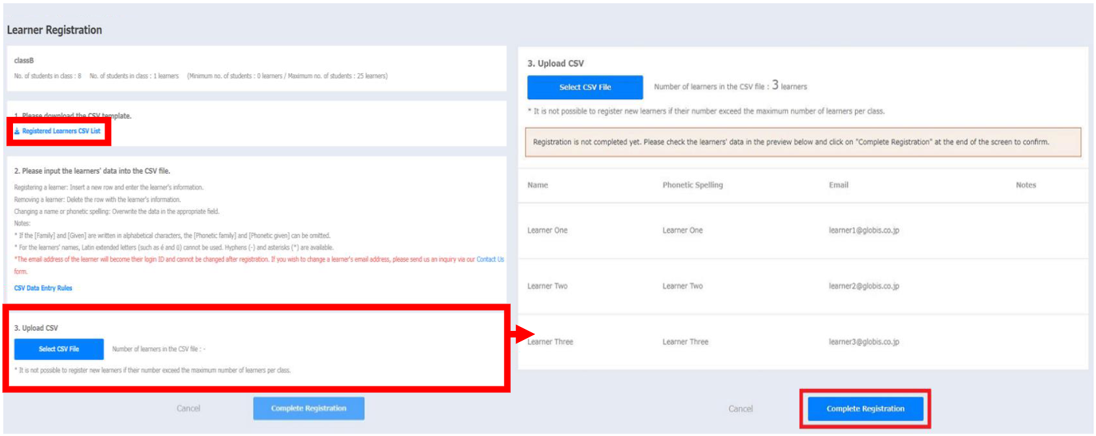Click the Learner Registration page heading
Screen dimensions: 1096x436
pyautogui.click(x=54, y=30)
